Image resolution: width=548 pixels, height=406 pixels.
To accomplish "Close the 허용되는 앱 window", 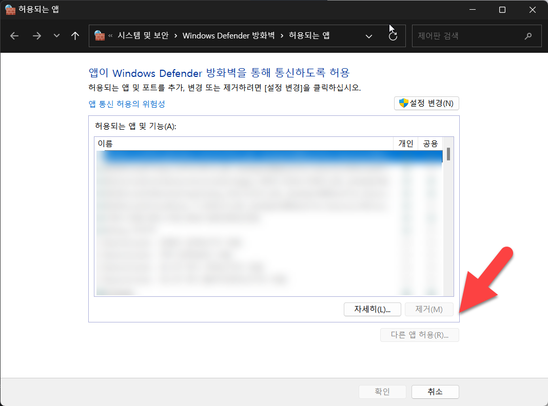I will coord(532,10).
